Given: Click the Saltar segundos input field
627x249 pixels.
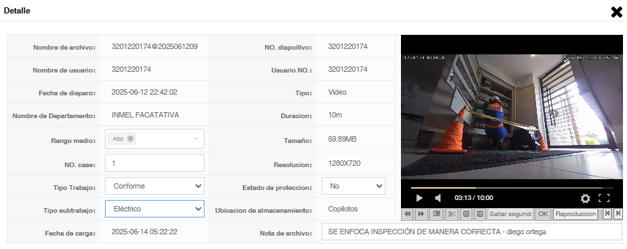Looking at the screenshot, I should pos(511,214).
